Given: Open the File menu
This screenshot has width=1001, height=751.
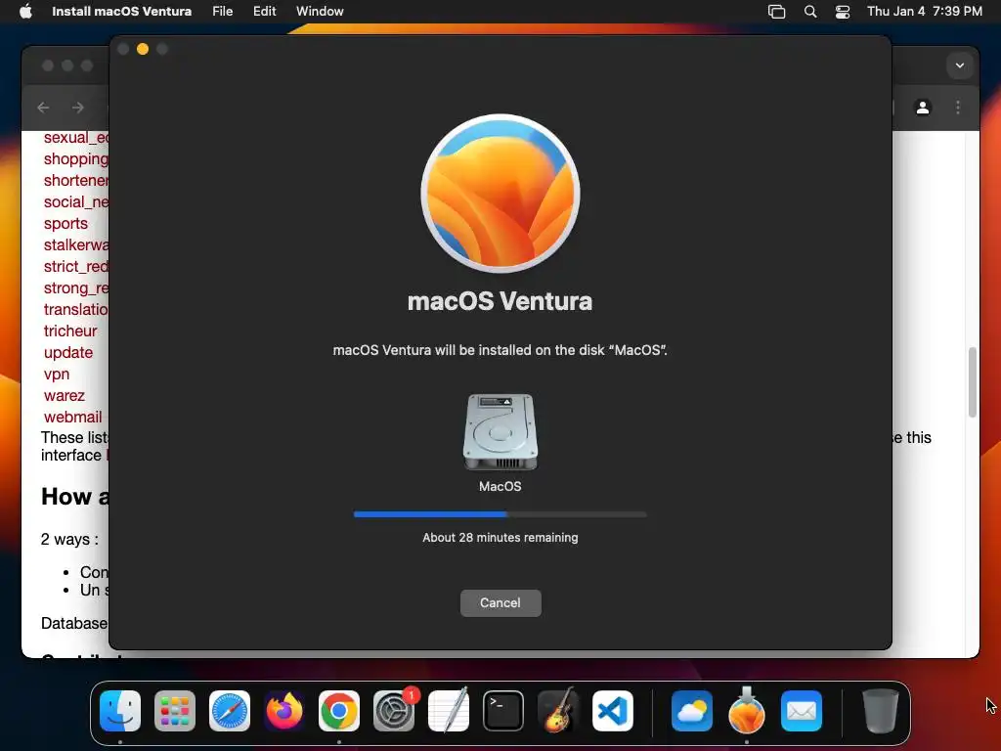Looking at the screenshot, I should pyautogui.click(x=222, y=11).
